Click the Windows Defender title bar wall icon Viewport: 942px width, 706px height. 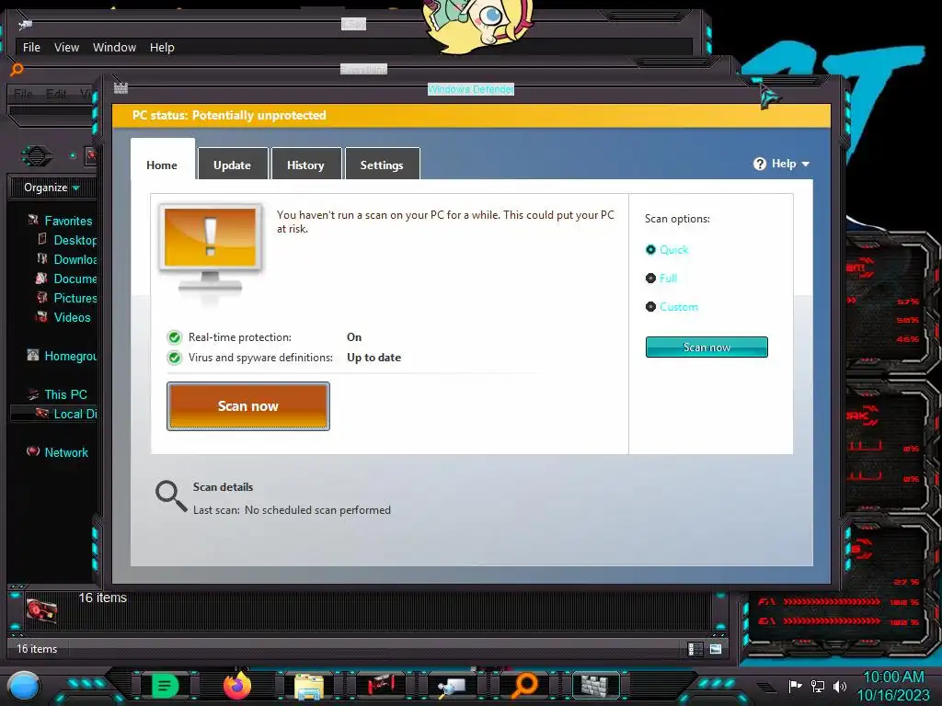(121, 88)
